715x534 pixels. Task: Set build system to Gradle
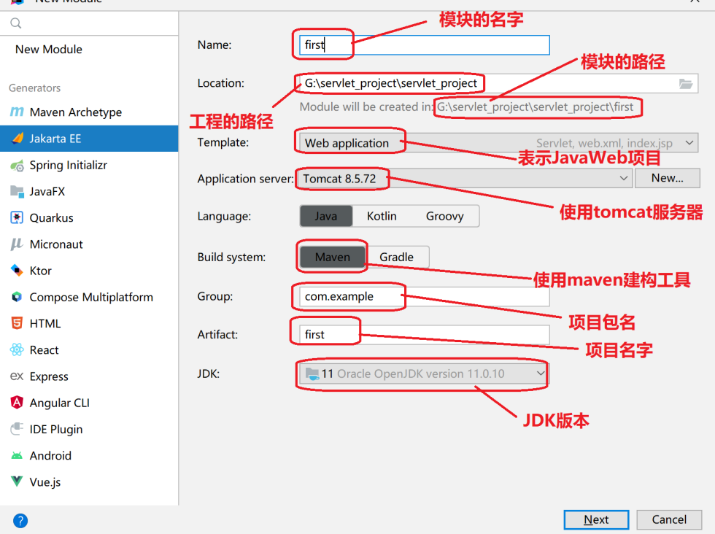point(396,257)
